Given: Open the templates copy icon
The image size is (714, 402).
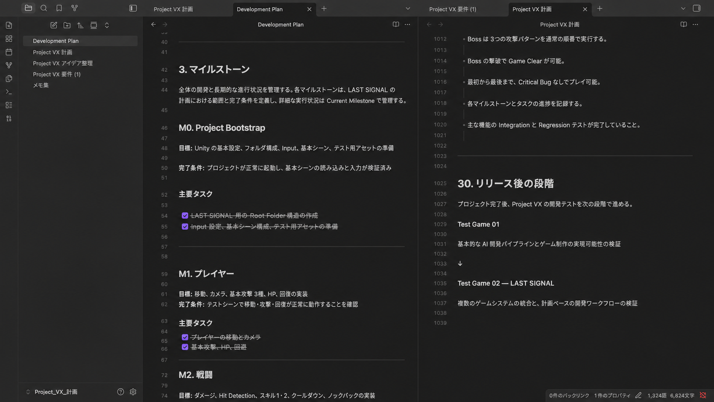Looking at the screenshot, I should coord(9,79).
